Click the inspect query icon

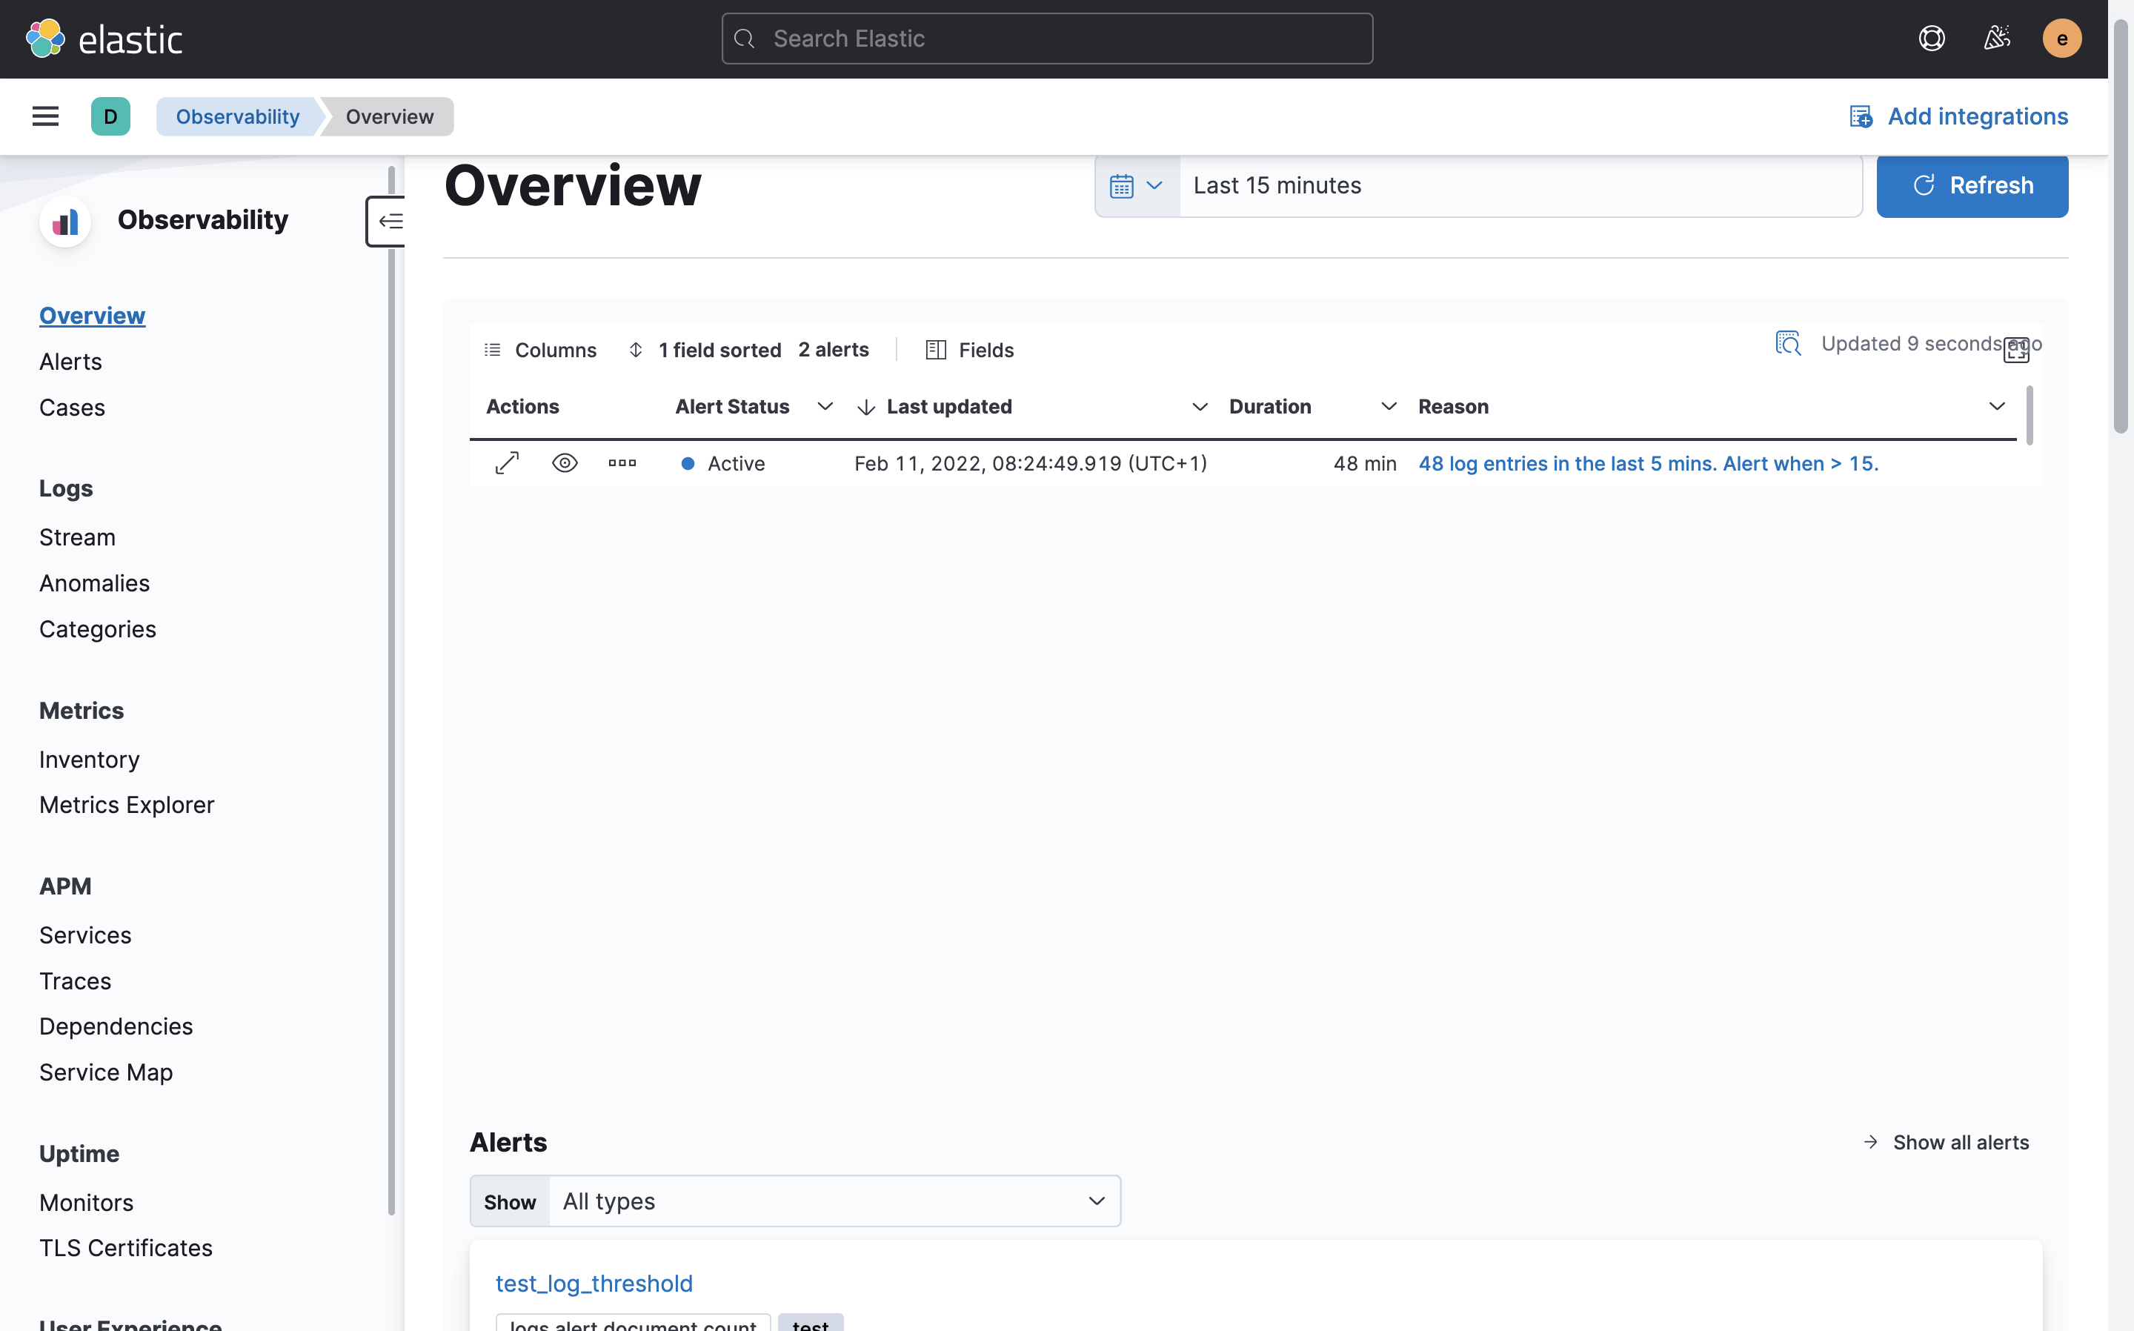1787,343
